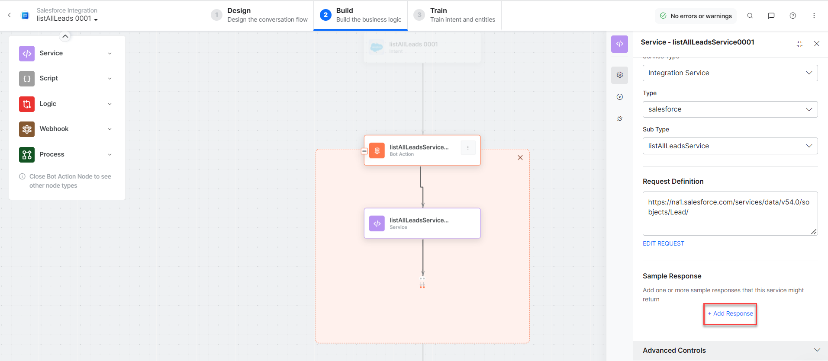Screen dimensions: 828x361
Task: Switch to the Train step tab
Action: pyautogui.click(x=454, y=15)
